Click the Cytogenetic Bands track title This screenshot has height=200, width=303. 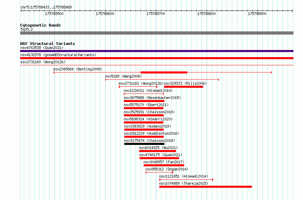(41, 25)
